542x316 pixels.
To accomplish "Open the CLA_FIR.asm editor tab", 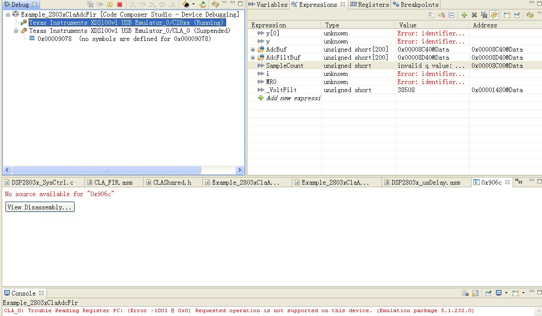I will point(114,183).
